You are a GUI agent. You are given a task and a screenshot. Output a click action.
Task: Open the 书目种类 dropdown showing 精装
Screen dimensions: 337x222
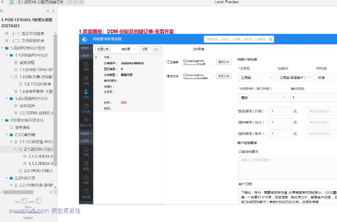click(263, 97)
